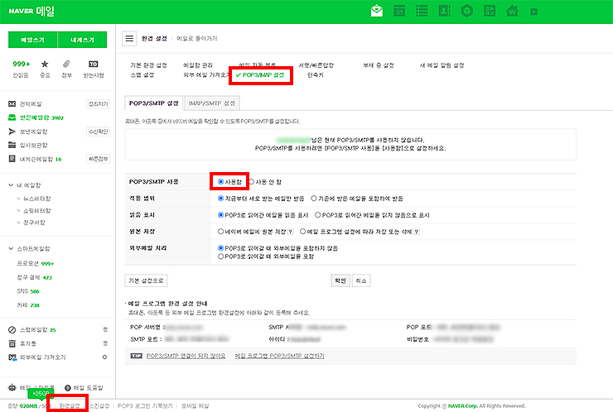Viewport: 613px width, 412px height.
Task: Select 외부메일을 포함하지 않음 option
Action: tap(221, 248)
